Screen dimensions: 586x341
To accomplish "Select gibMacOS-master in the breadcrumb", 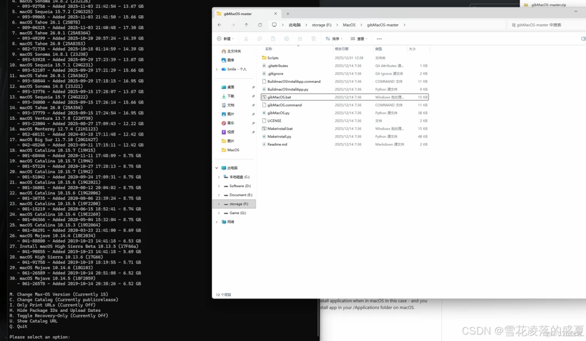I will pos(383,25).
